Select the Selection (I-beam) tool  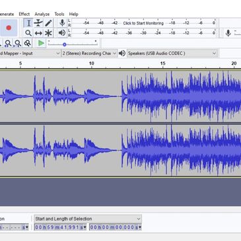click(28, 23)
